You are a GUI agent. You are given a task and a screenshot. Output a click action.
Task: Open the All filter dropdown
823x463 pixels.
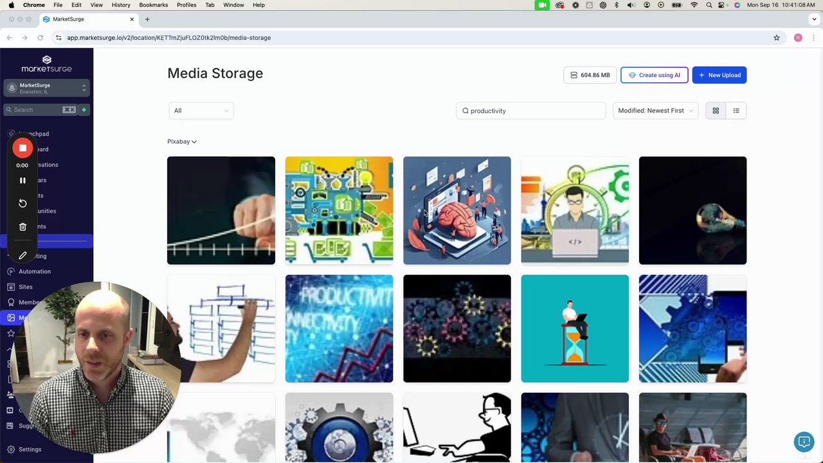201,111
